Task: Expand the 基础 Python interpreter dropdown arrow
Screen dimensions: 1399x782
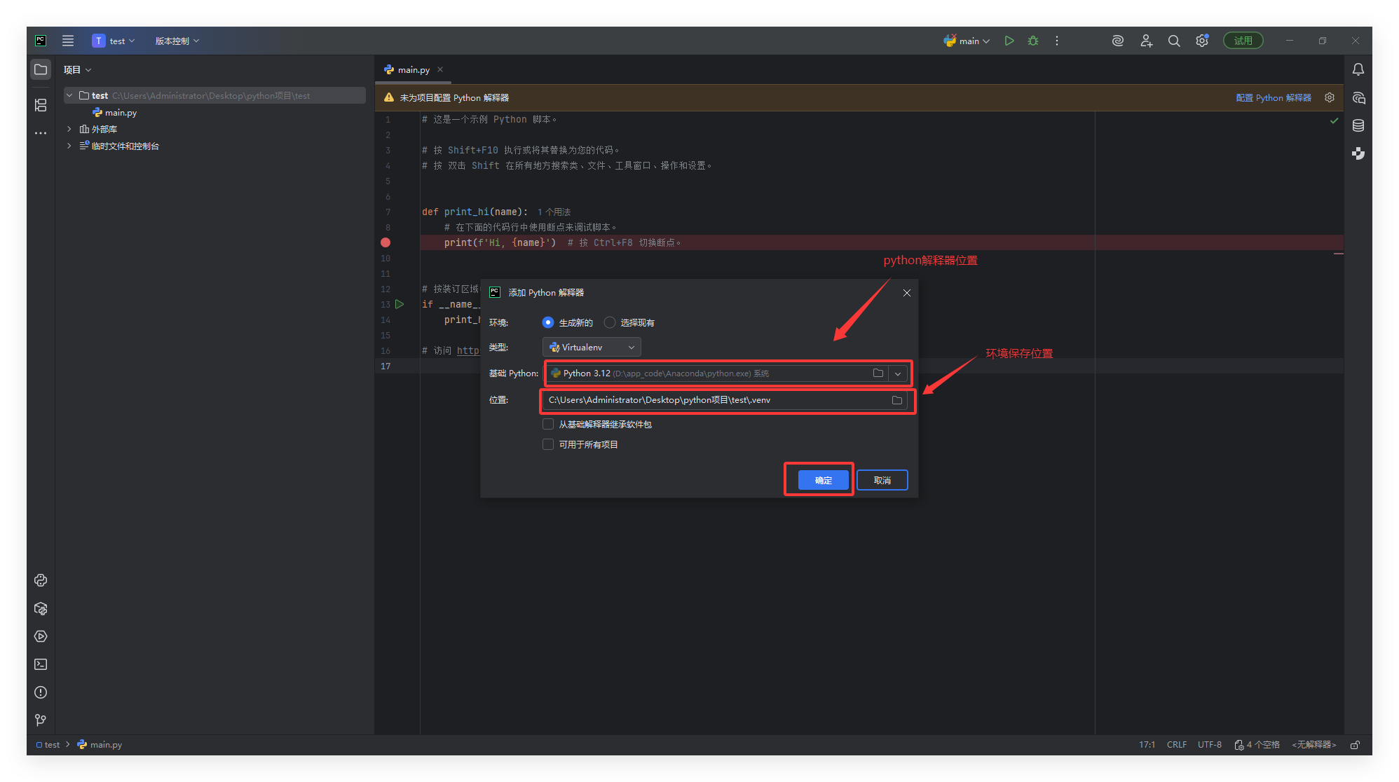Action: tap(898, 373)
